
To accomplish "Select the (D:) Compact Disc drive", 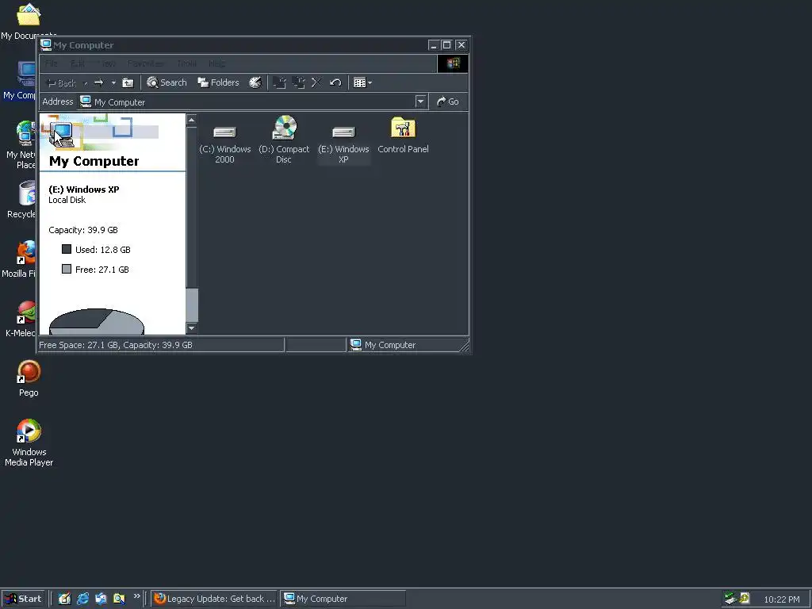I will [284, 140].
